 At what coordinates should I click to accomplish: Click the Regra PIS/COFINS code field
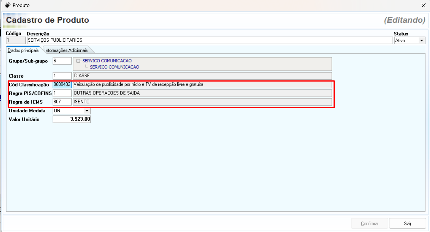click(62, 93)
